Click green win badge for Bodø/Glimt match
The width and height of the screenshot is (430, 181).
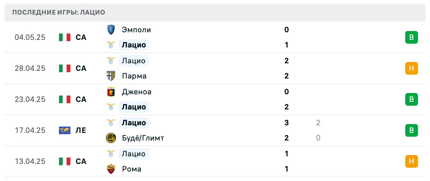click(411, 130)
